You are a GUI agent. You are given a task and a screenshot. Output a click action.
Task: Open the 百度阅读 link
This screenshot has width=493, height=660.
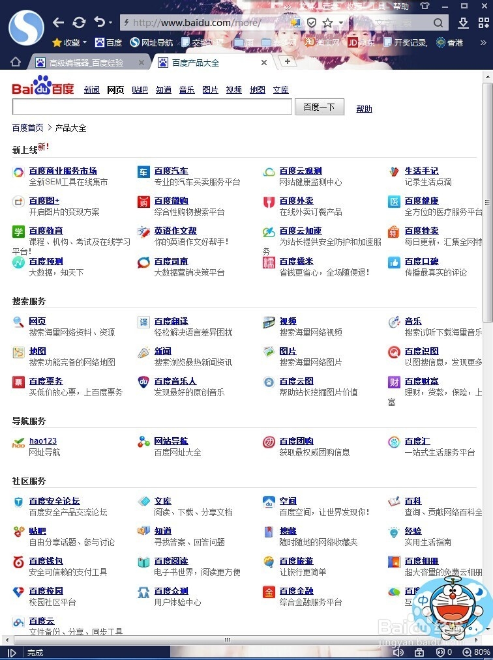pos(171,561)
